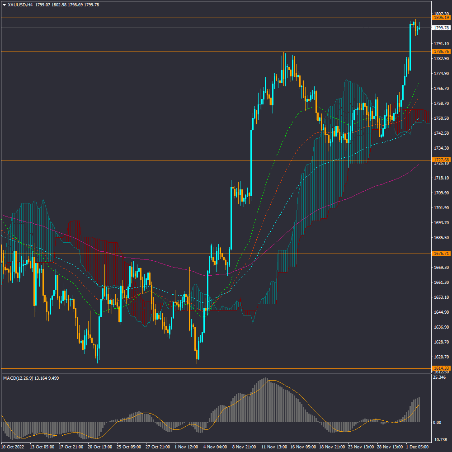Viewport: 452px width, 452px height.
Task: Select the orange 1727.68 price level tag
Action: 441,160
